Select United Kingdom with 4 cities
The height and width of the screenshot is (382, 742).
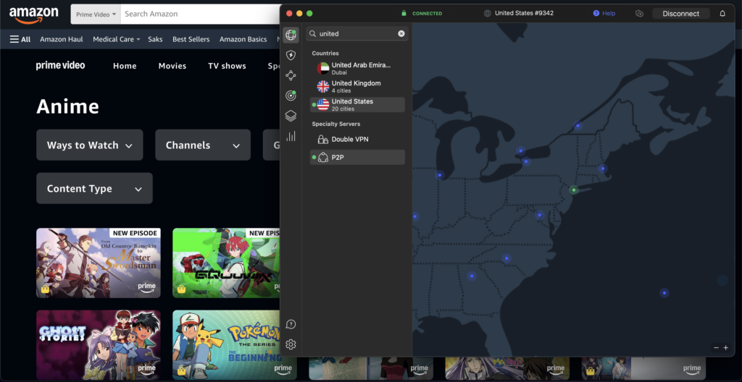click(357, 87)
